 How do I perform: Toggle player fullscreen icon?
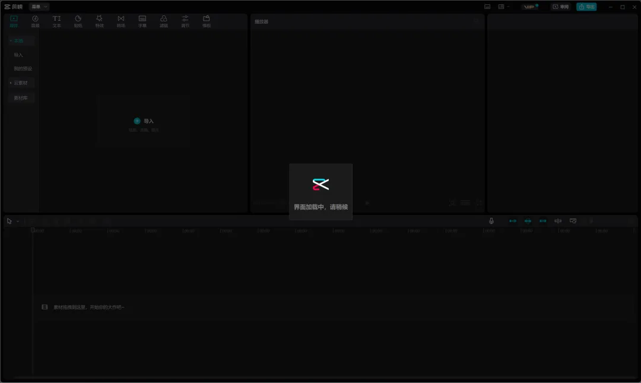point(479,203)
